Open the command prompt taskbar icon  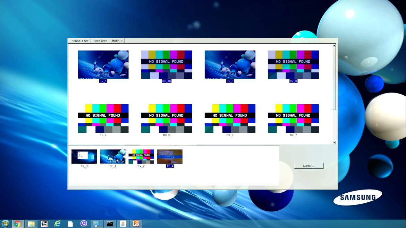[x=110, y=224]
